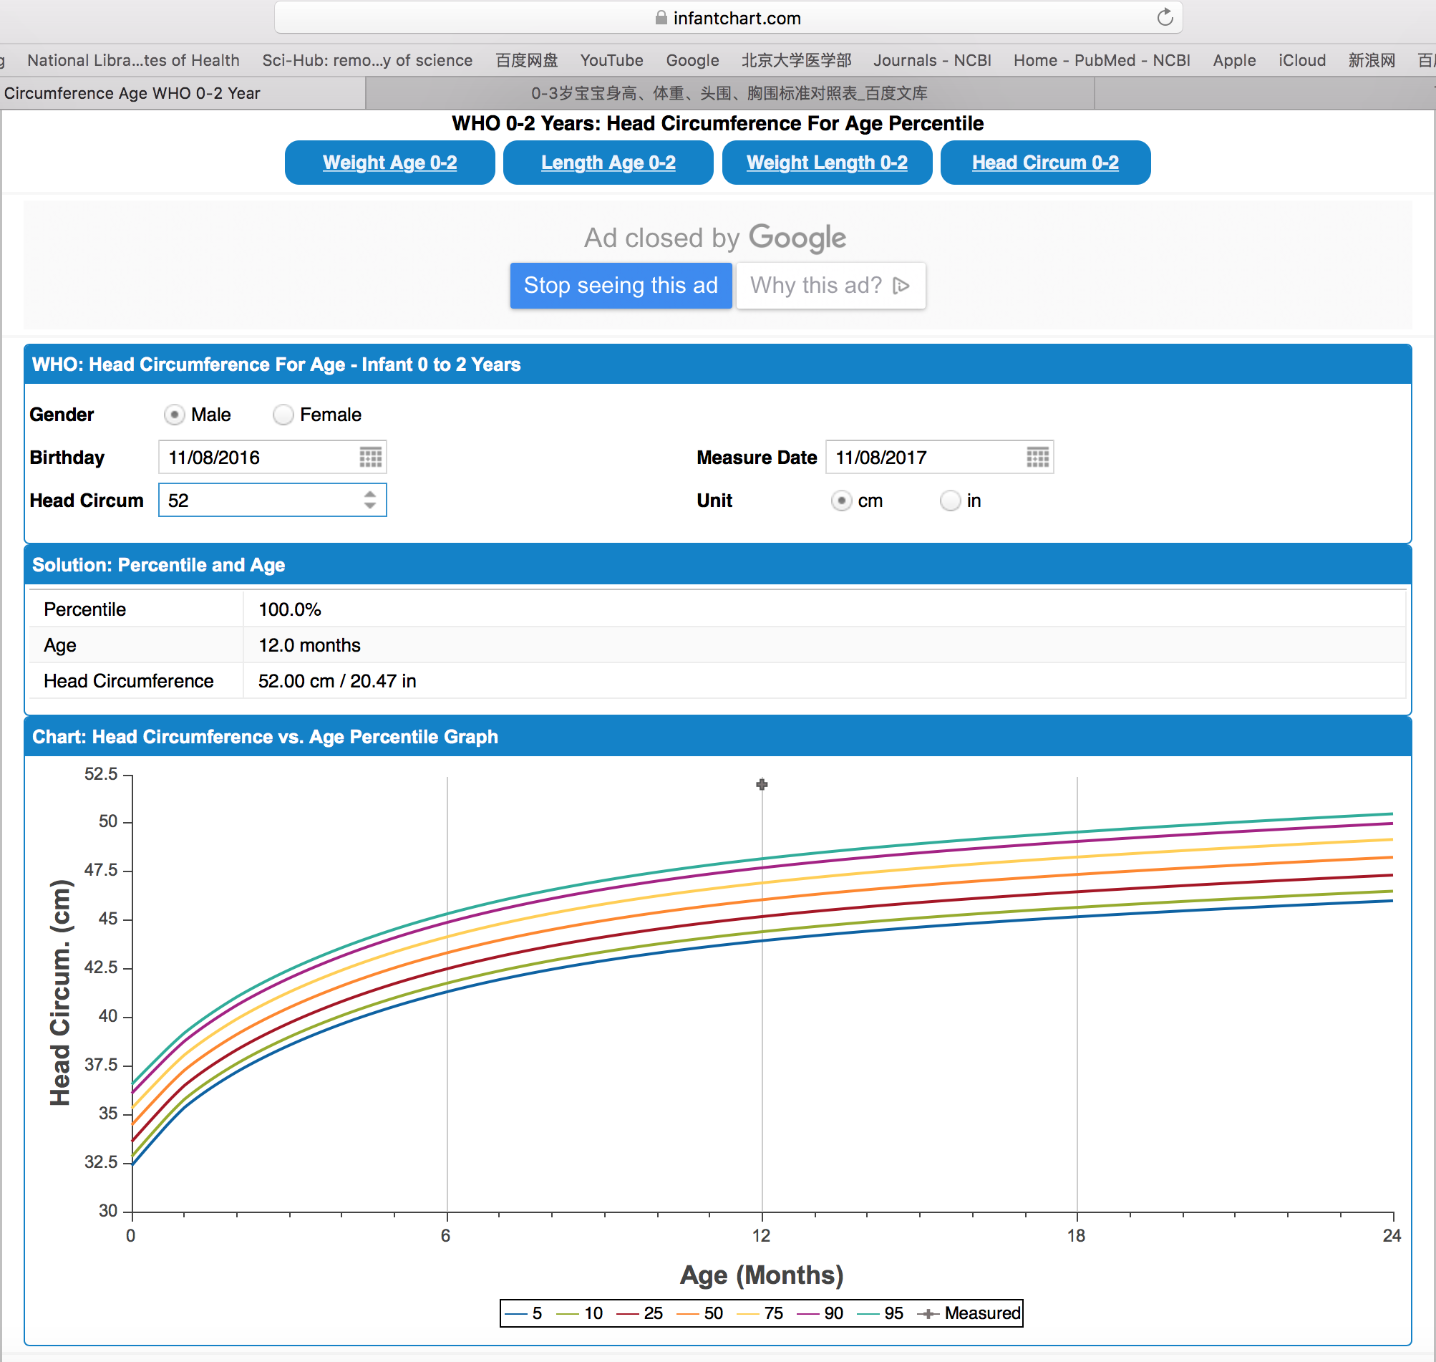Open the 百度网盘 bookmark
The height and width of the screenshot is (1362, 1436).
[527, 60]
